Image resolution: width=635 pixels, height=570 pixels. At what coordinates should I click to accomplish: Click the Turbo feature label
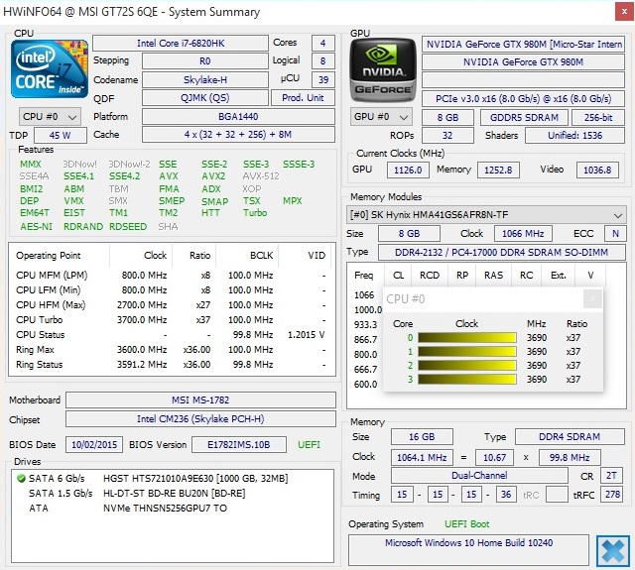(x=255, y=213)
